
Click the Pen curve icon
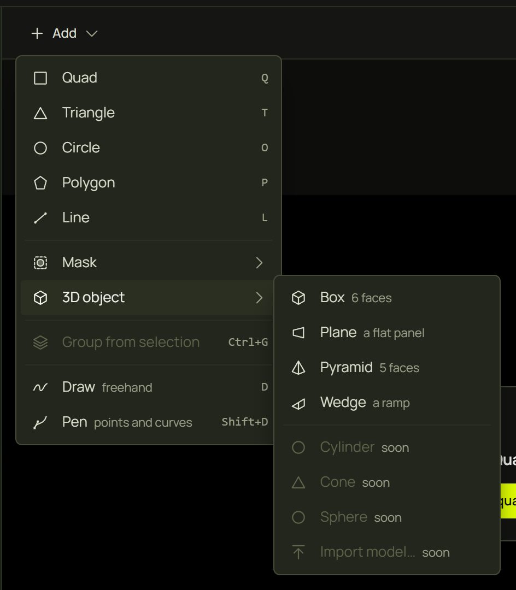click(40, 422)
